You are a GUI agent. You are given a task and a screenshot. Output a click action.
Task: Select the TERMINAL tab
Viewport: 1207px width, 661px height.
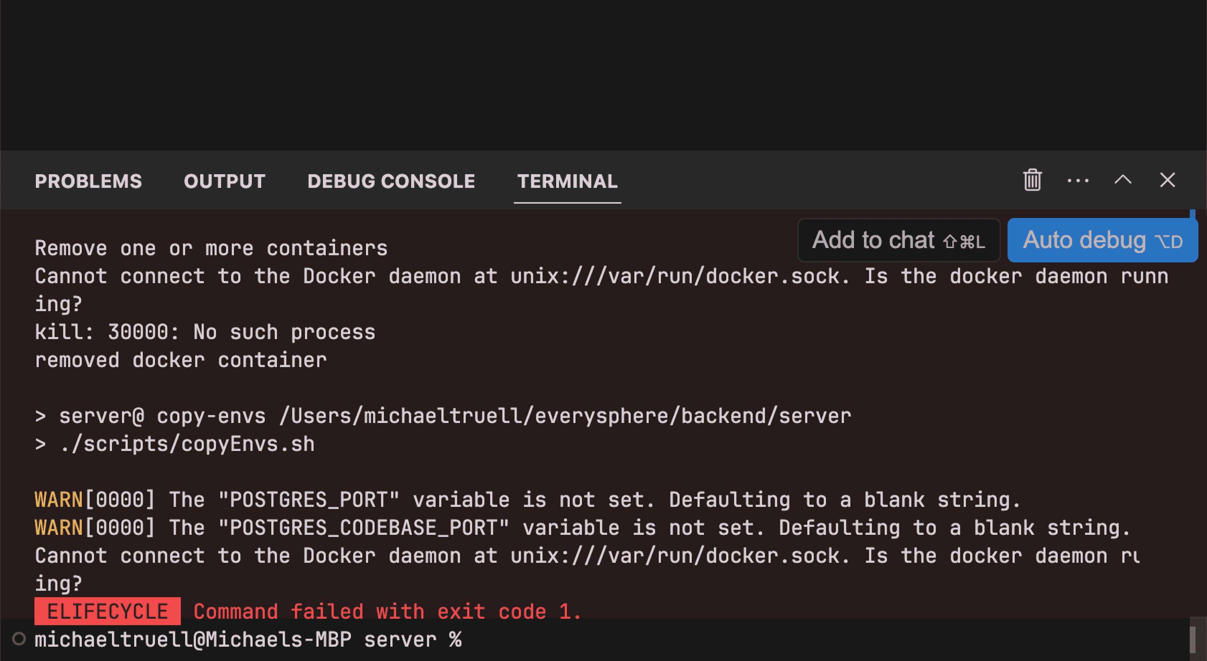(x=567, y=181)
